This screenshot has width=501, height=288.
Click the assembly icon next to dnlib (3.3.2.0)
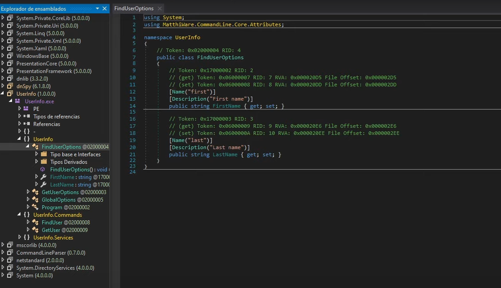(10, 78)
